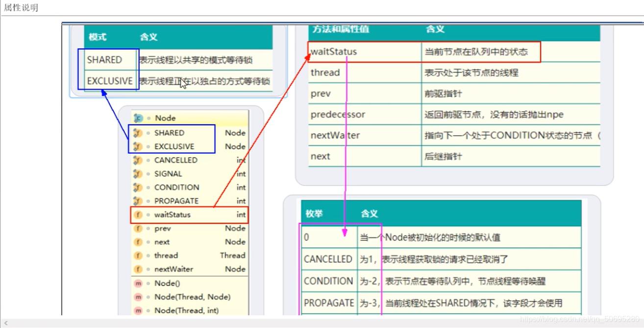
Task: Click the text 表示线程以共享的模式等待锁
Action: pos(196,60)
